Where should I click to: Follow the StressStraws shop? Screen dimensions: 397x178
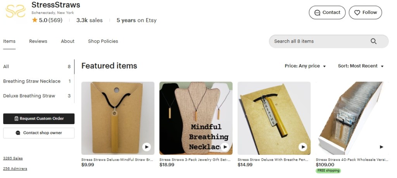pyautogui.click(x=365, y=12)
